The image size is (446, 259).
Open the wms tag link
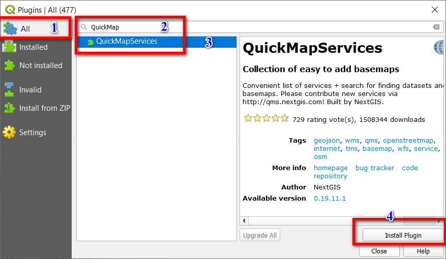pos(352,141)
